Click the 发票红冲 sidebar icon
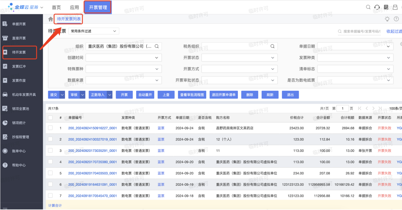This screenshot has height=210, width=402. tap(5, 66)
